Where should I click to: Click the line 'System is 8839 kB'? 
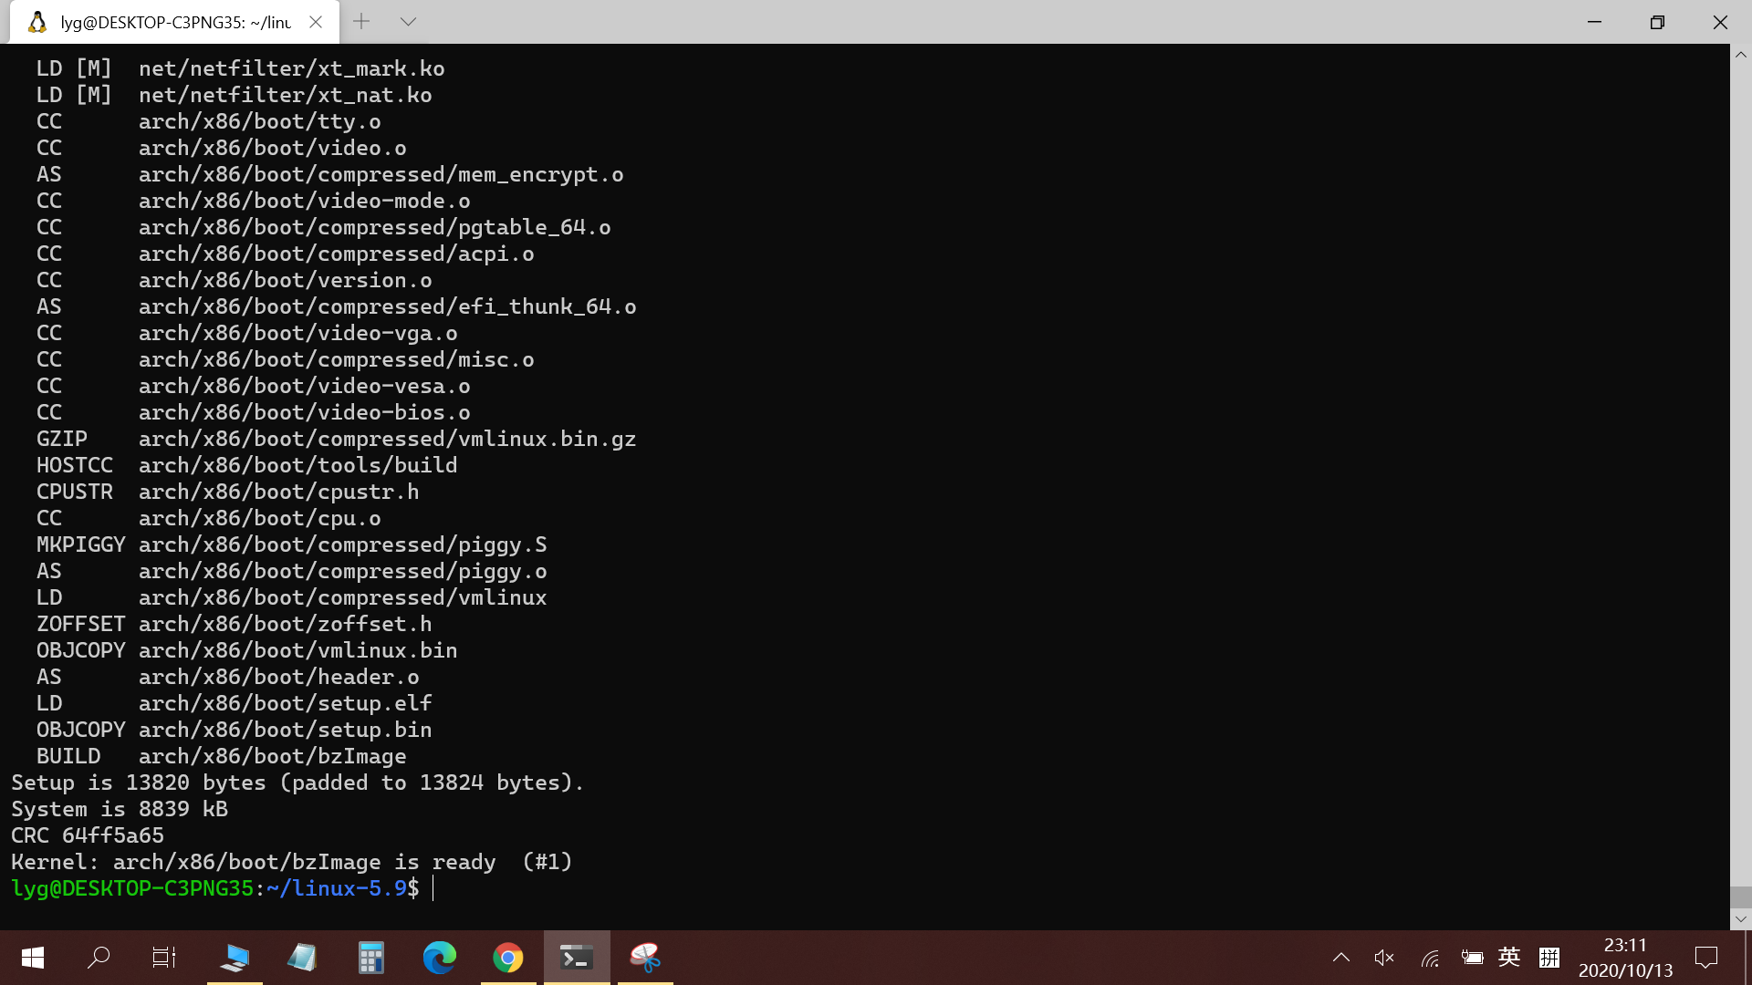120,809
